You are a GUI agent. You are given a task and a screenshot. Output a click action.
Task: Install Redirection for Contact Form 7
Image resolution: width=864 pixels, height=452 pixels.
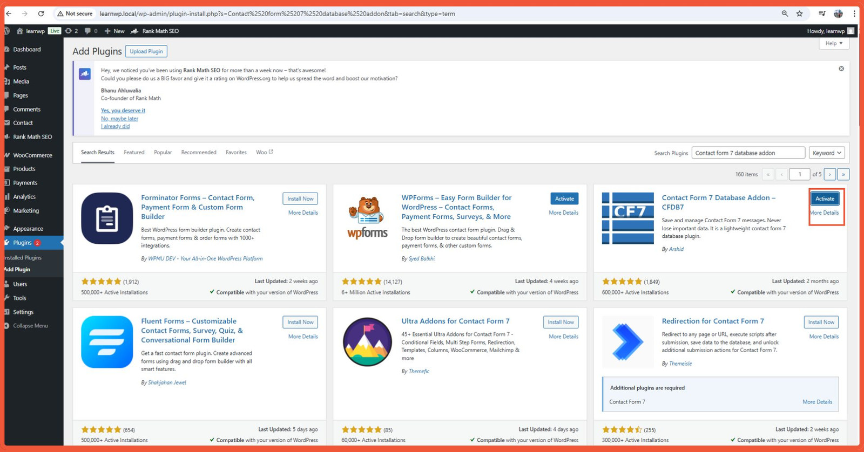pyautogui.click(x=821, y=322)
